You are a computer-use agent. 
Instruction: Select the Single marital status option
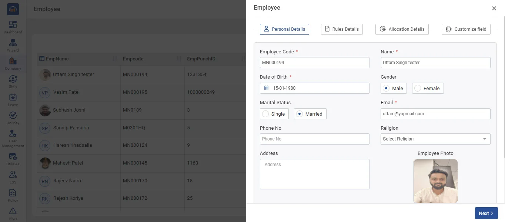[265, 114]
